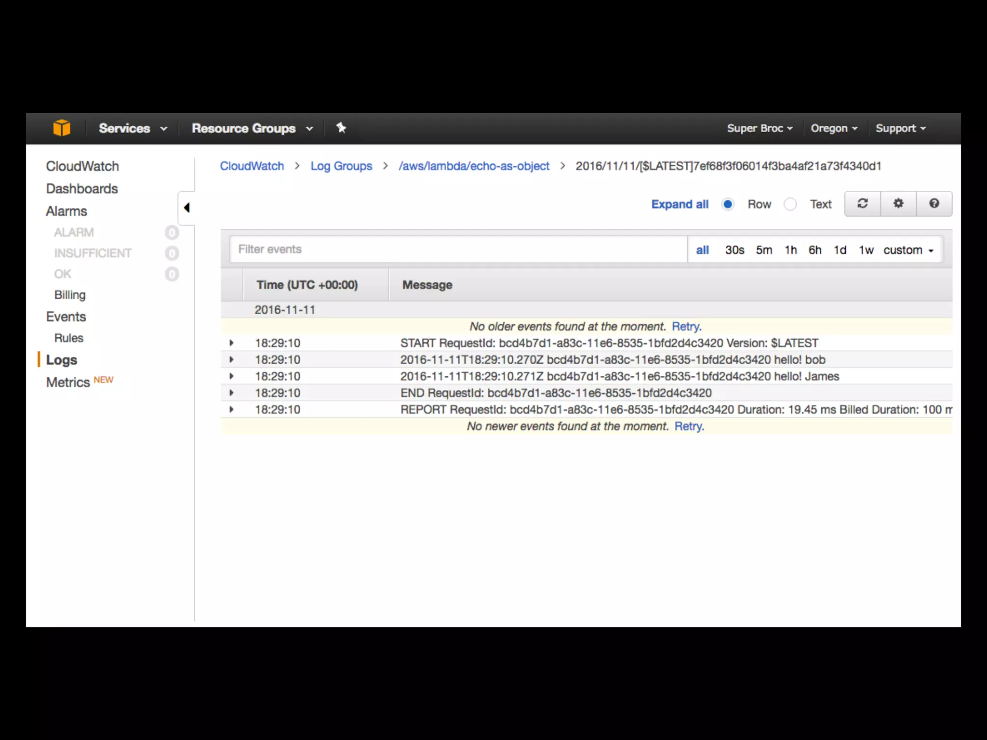Open Dashboards in the sidebar

click(82, 189)
